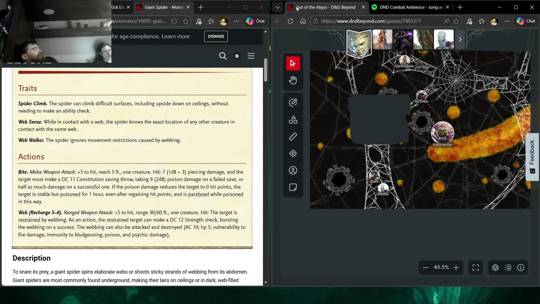540x304 pixels.
Task: Click the B badge icon in site header
Action: (237, 56)
